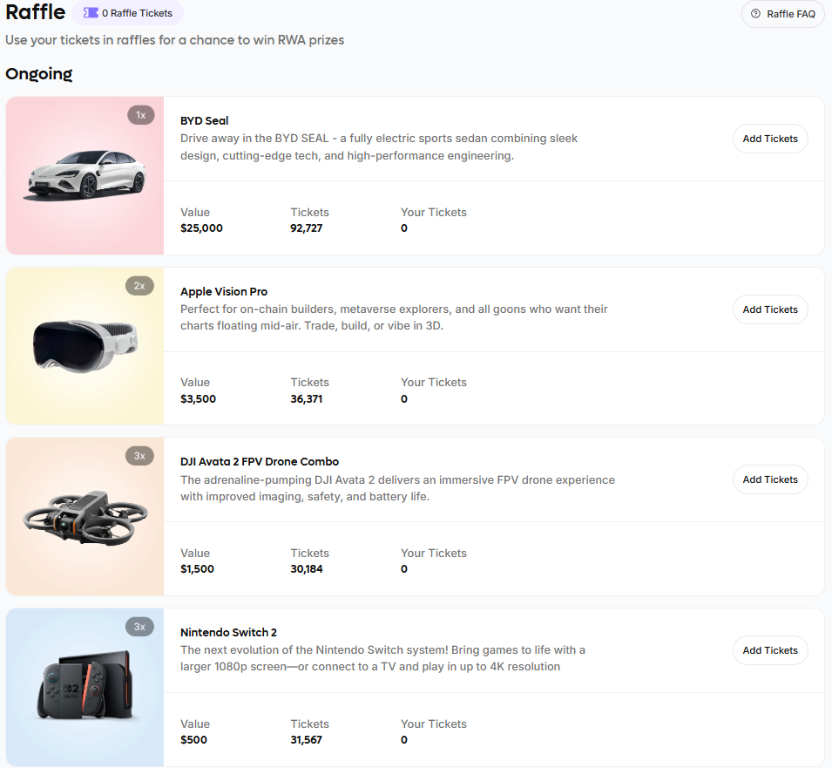Add tickets to the Nintendo Switch 2 raffle
The width and height of the screenshot is (832, 768).
click(x=770, y=650)
